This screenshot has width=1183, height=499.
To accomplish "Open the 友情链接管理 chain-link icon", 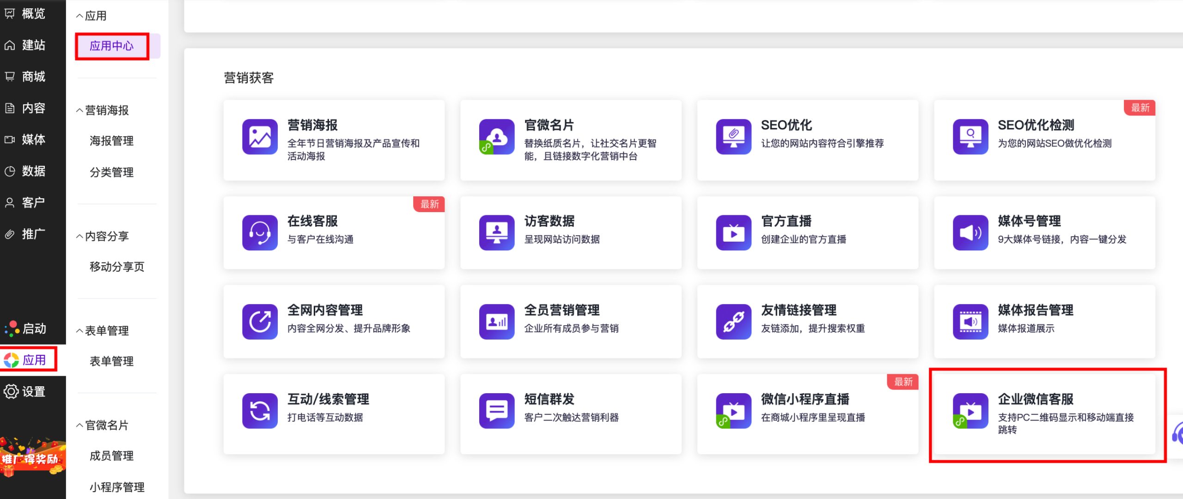I will (733, 322).
